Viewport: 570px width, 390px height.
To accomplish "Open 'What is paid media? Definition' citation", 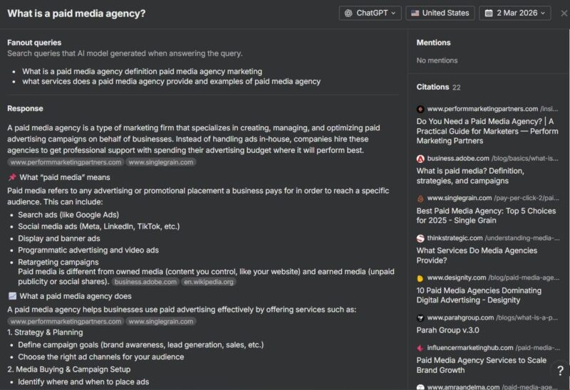I will [x=470, y=176].
